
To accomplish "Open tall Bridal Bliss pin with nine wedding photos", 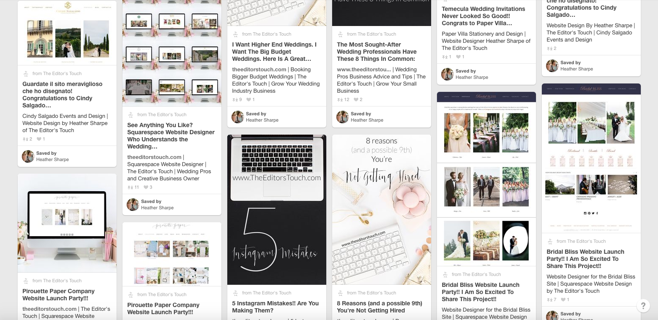I will pos(486,179).
